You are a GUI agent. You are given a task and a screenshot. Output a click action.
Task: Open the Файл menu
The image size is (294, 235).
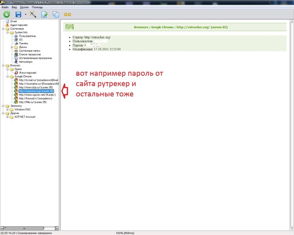pyautogui.click(x=5, y=7)
